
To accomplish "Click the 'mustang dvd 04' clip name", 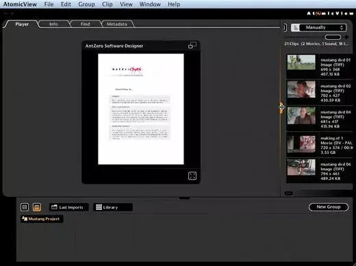I will (x=335, y=112).
